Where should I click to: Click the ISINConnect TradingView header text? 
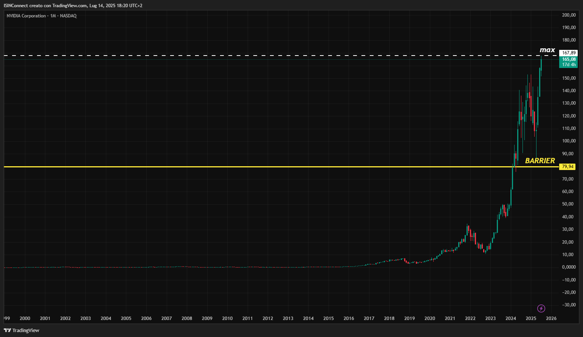[73, 6]
